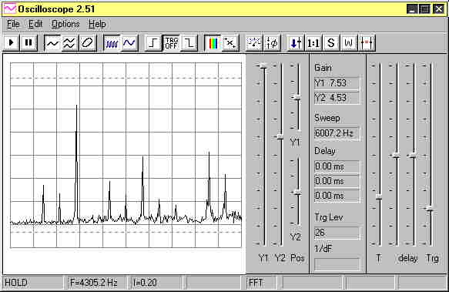Select the X-Y Lissajous ellipse mode icon

(87, 43)
